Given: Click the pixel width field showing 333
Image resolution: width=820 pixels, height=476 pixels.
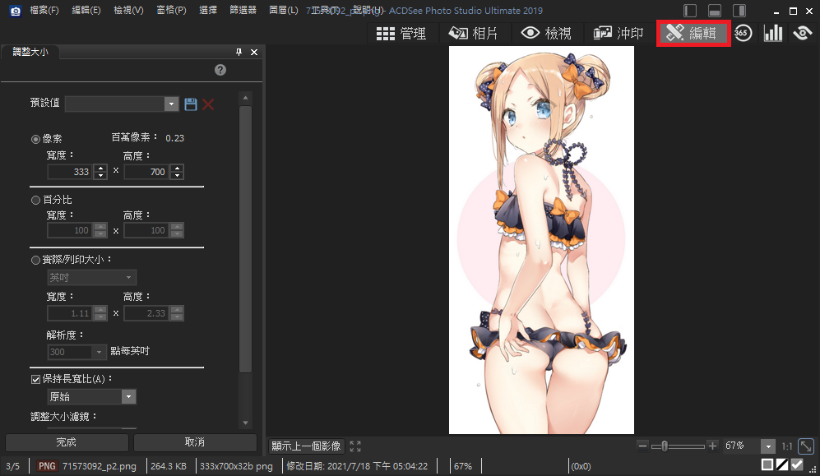Looking at the screenshot, I should point(71,172).
